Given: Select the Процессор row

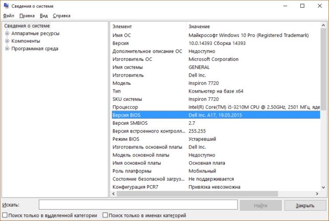Looking at the screenshot, I should coord(216,107).
